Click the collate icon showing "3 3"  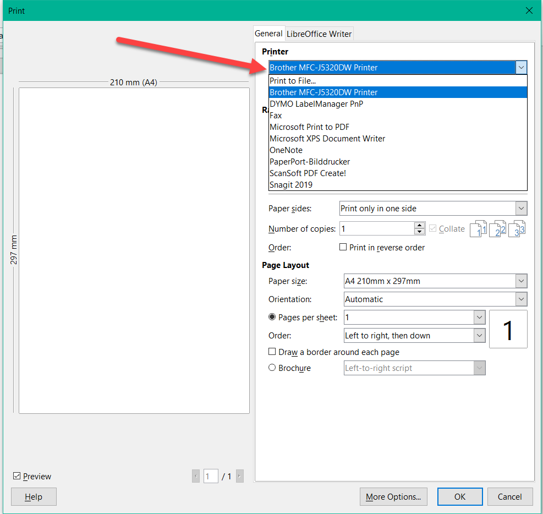[x=517, y=228]
